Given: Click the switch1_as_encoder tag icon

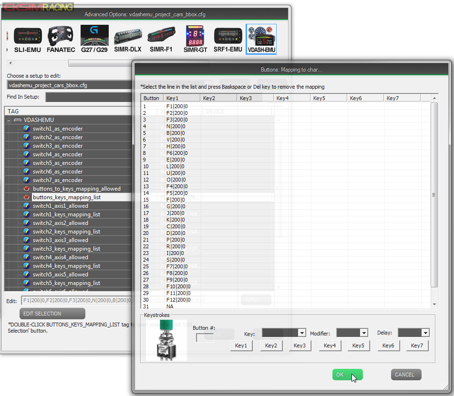Looking at the screenshot, I should point(26,129).
